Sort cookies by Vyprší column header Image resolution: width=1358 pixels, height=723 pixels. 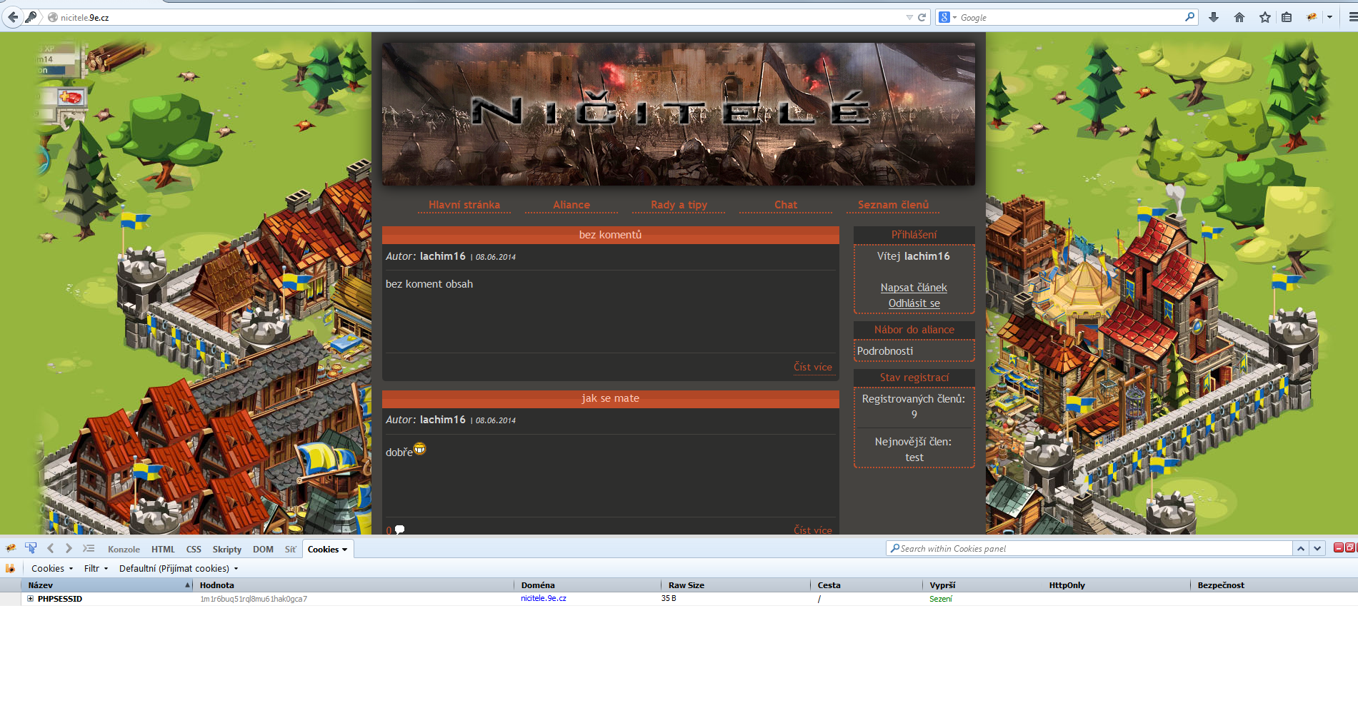[982, 585]
